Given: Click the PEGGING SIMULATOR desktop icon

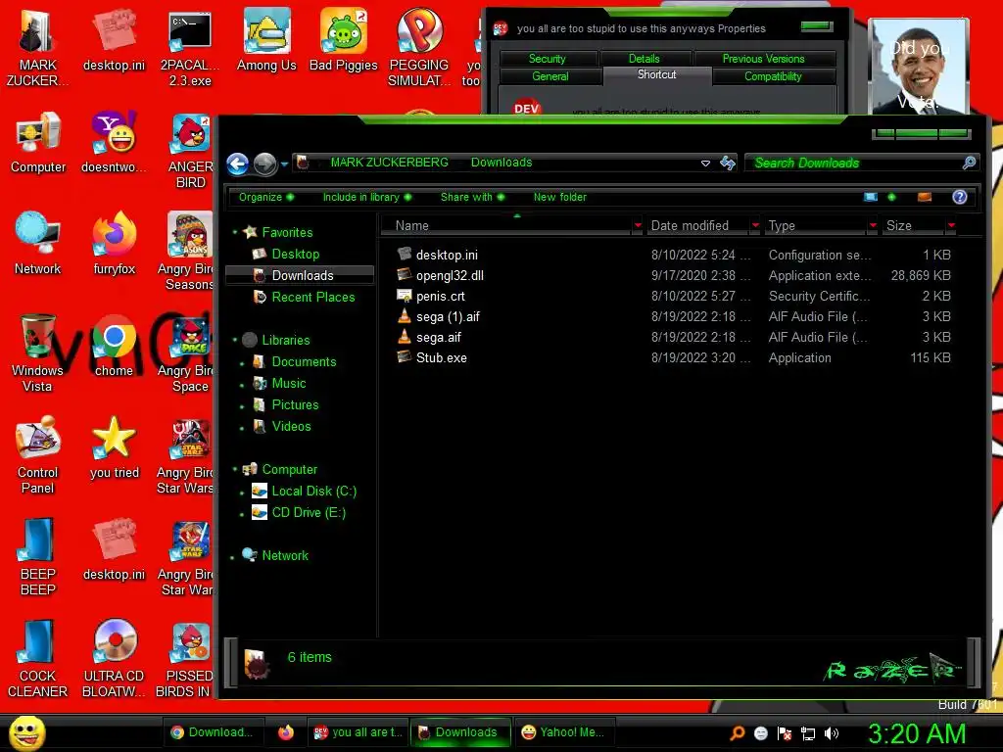Looking at the screenshot, I should [419, 46].
